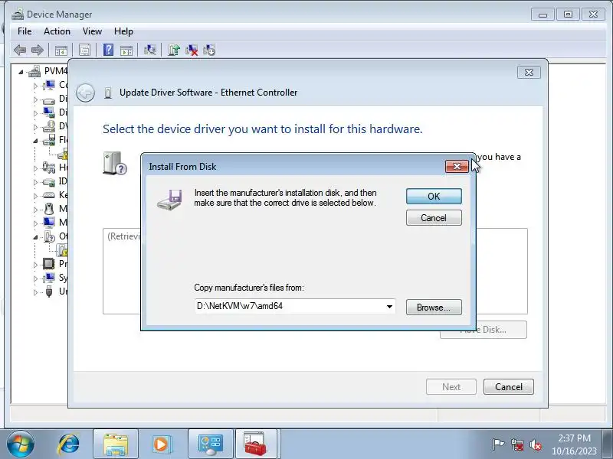Open Windows Media Player from taskbar

pyautogui.click(x=161, y=444)
